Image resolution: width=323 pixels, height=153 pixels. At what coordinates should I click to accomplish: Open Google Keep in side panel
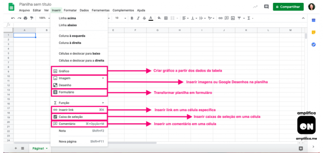(x=314, y=32)
